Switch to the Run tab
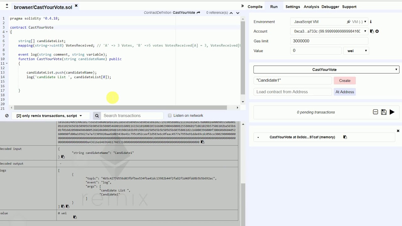This screenshot has width=402, height=226. pos(274,7)
